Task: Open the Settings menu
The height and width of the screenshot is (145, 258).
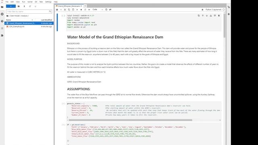Action: click(x=48, y=2)
